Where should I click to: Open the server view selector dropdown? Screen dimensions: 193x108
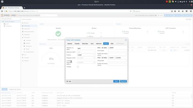[x=11, y=19]
